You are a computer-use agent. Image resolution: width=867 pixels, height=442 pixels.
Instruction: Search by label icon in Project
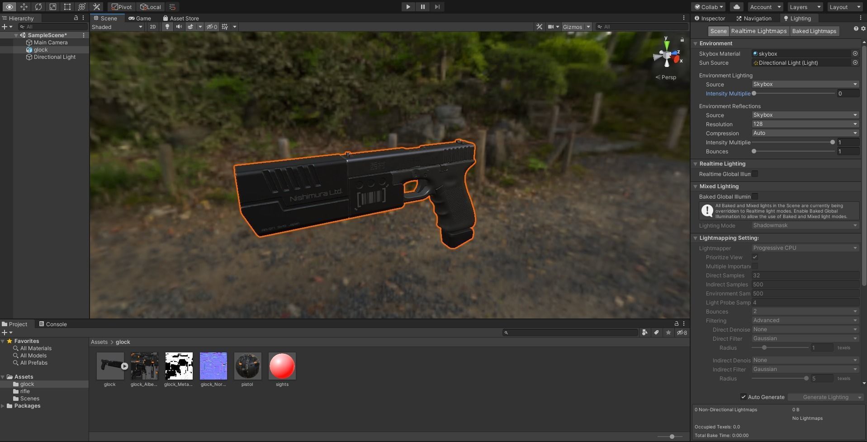coord(656,333)
